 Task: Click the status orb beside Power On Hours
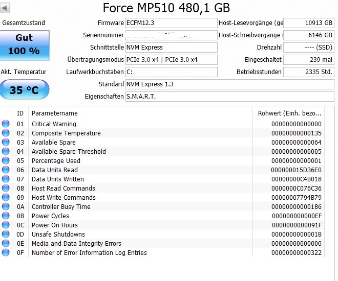(6, 225)
